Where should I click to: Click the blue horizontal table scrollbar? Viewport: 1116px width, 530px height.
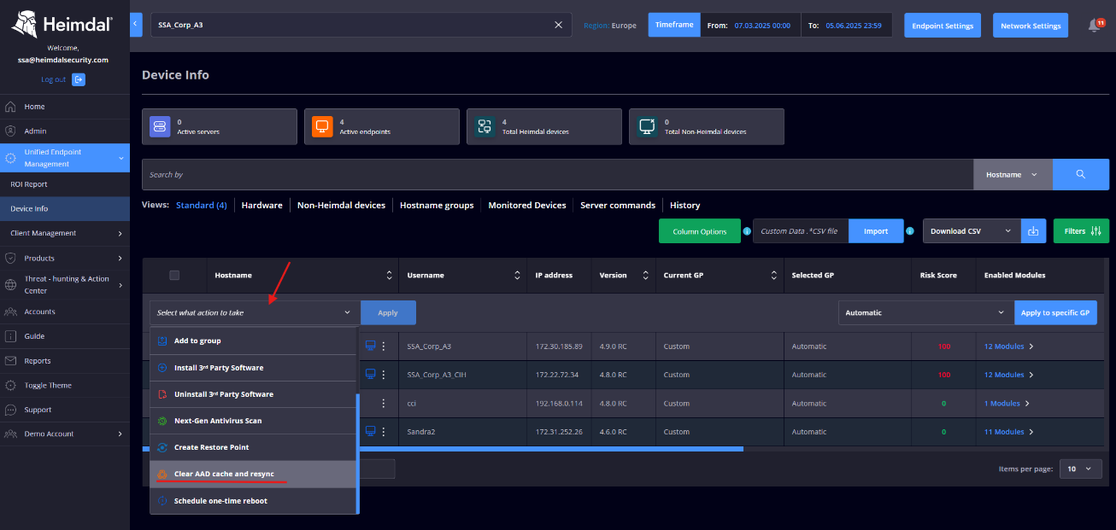click(547, 448)
